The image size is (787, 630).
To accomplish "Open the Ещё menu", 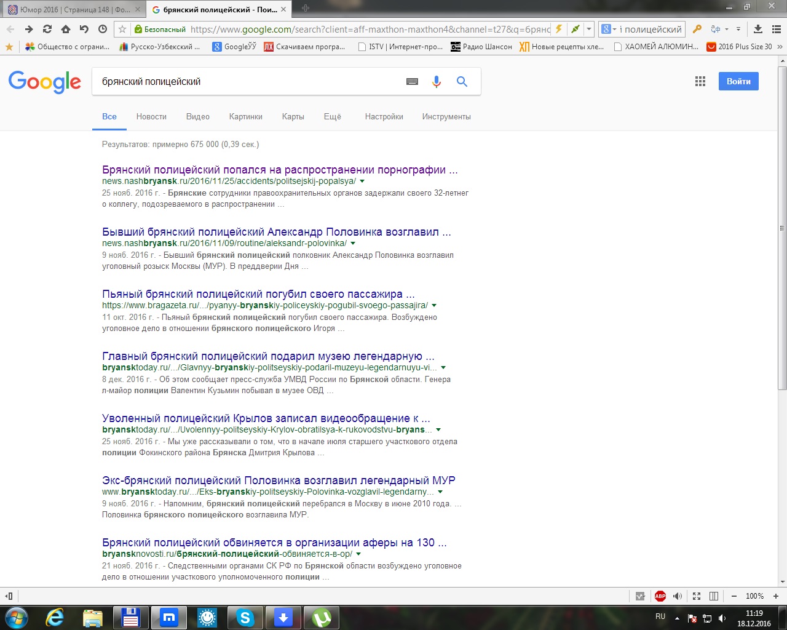I will 333,117.
